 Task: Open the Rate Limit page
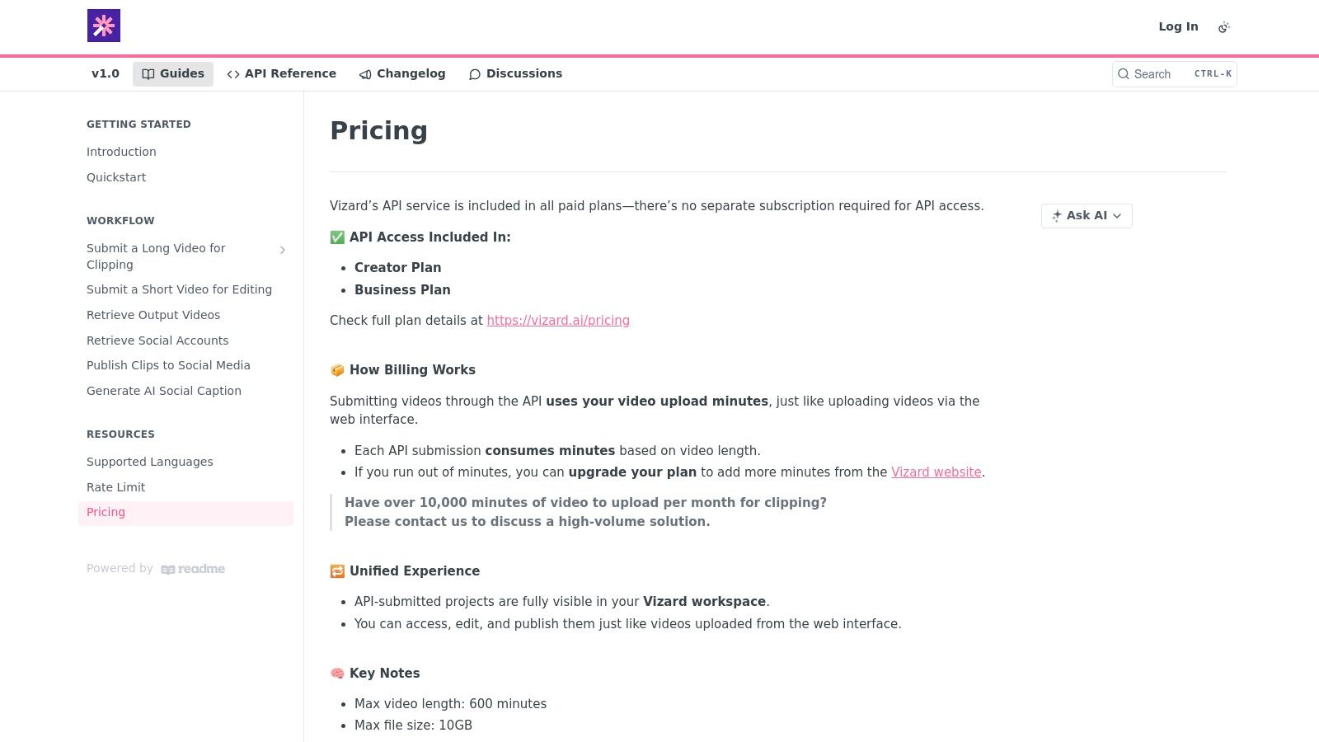pos(115,487)
